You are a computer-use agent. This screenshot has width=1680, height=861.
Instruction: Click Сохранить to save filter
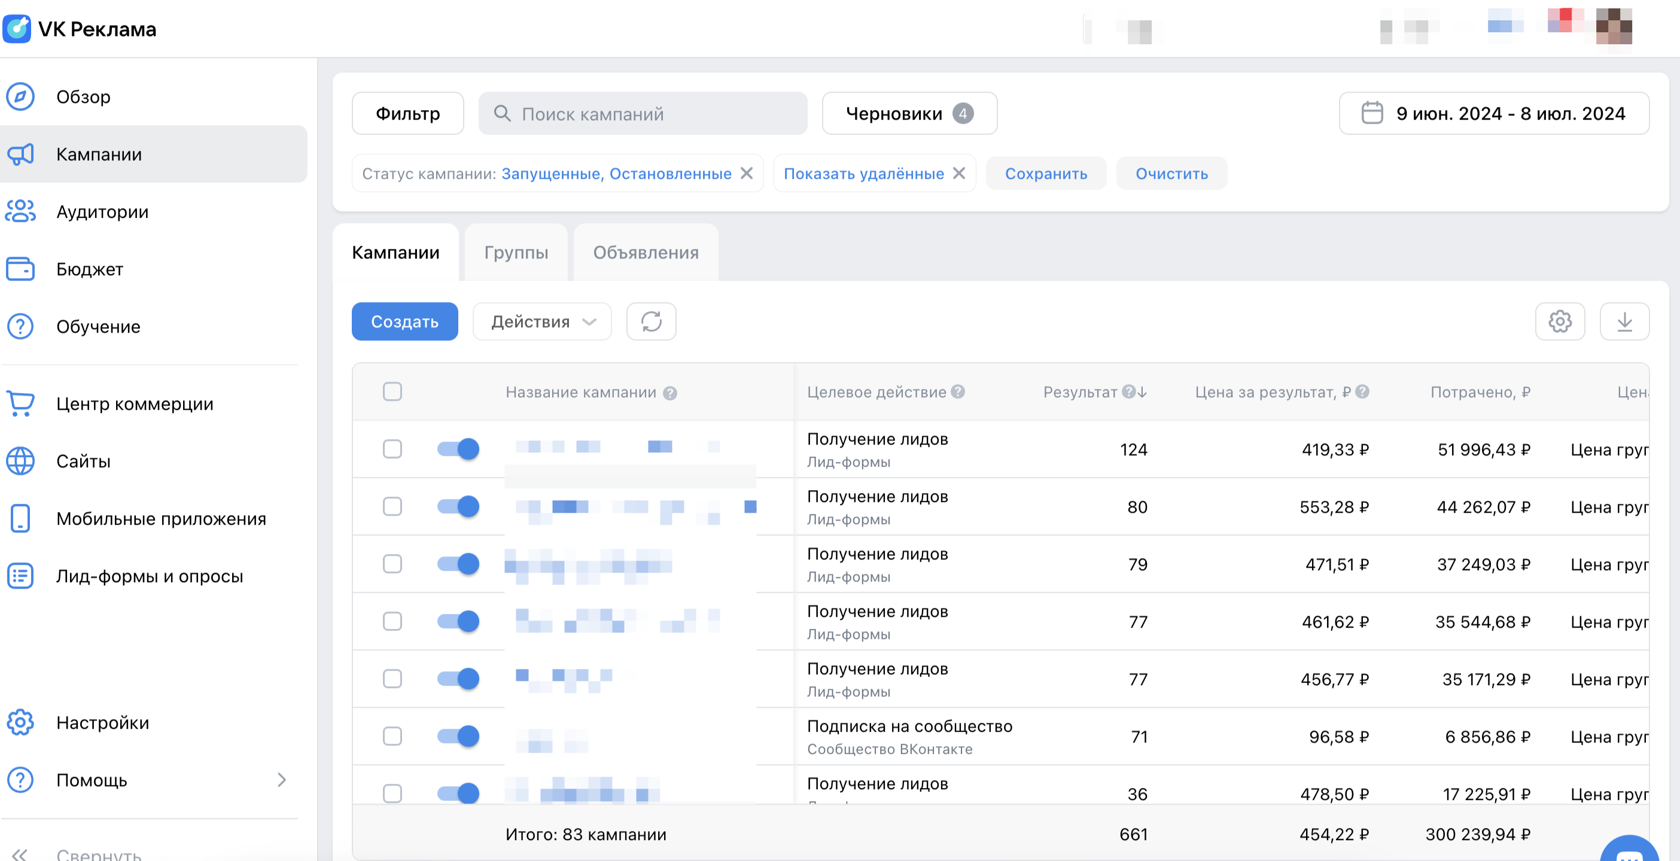coord(1046,173)
